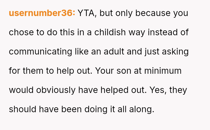Viewport: 210px width, 130px height.
Task: Click the word "communicating" on the third line
Action: coord(40,52)
